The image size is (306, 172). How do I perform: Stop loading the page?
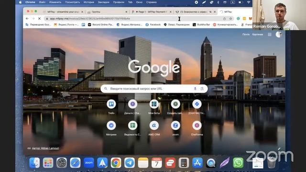pos(39,19)
